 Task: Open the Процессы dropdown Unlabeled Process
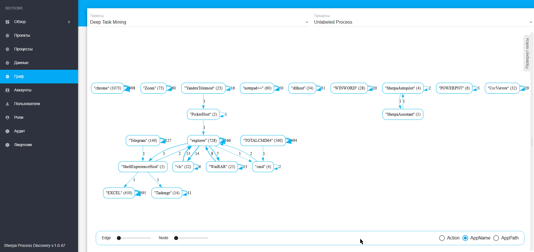tap(423, 22)
